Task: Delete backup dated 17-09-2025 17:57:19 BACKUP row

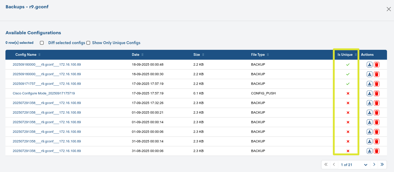Action: 377,84
